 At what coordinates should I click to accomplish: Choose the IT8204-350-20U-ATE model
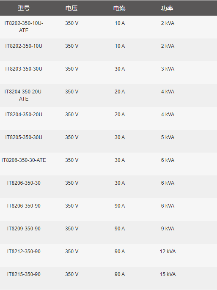click(24, 95)
